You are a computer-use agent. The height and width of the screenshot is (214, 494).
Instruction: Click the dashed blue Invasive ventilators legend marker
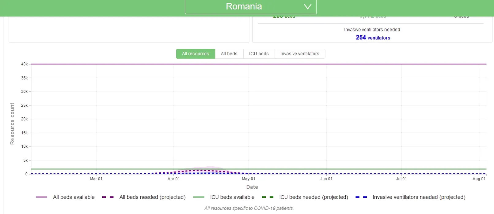361,197
